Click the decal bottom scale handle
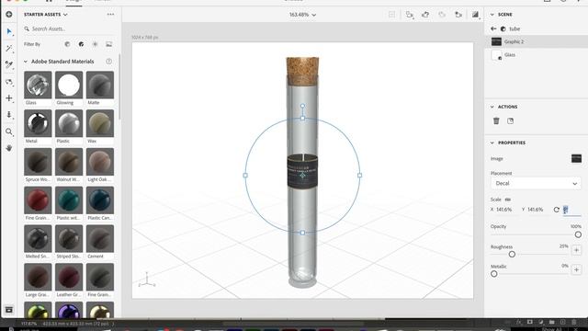588x331 pixels. coord(302,233)
